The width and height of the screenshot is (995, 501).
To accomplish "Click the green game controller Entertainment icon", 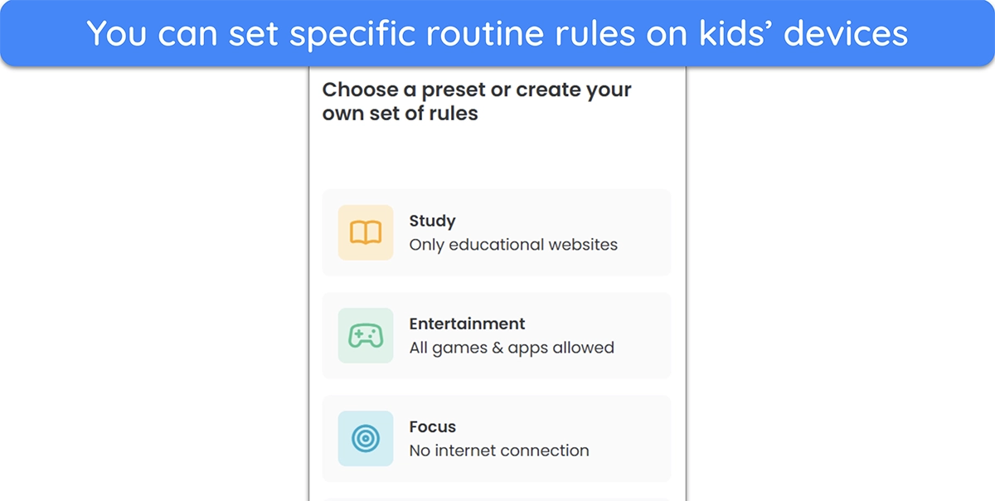I will tap(366, 336).
